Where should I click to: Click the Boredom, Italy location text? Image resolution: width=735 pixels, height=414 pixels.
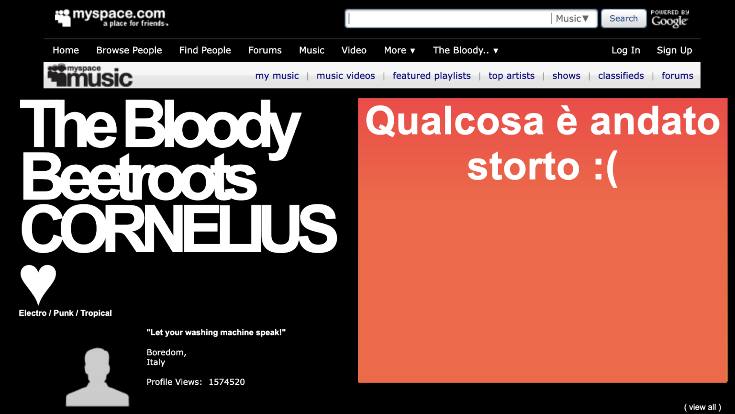point(166,357)
